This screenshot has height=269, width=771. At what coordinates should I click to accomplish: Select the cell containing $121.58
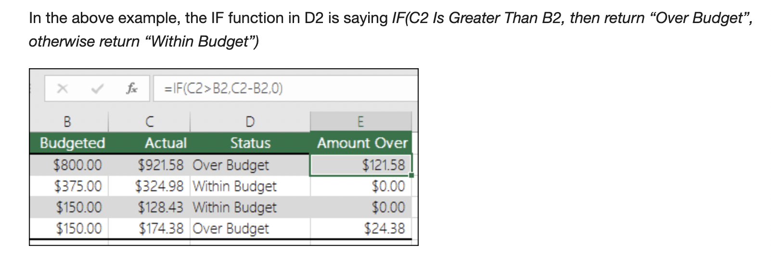361,165
